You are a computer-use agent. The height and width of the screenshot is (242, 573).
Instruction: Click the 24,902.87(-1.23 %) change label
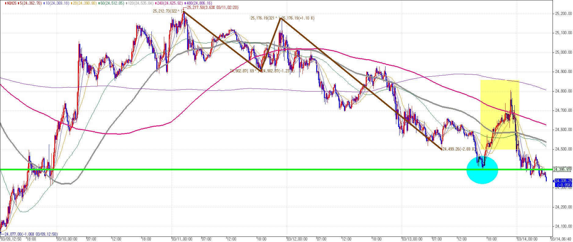pyautogui.click(x=278, y=71)
